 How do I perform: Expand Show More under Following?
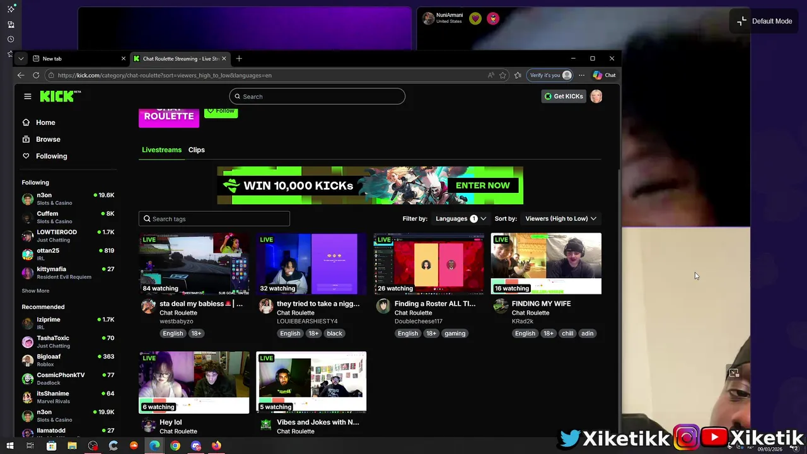click(35, 291)
